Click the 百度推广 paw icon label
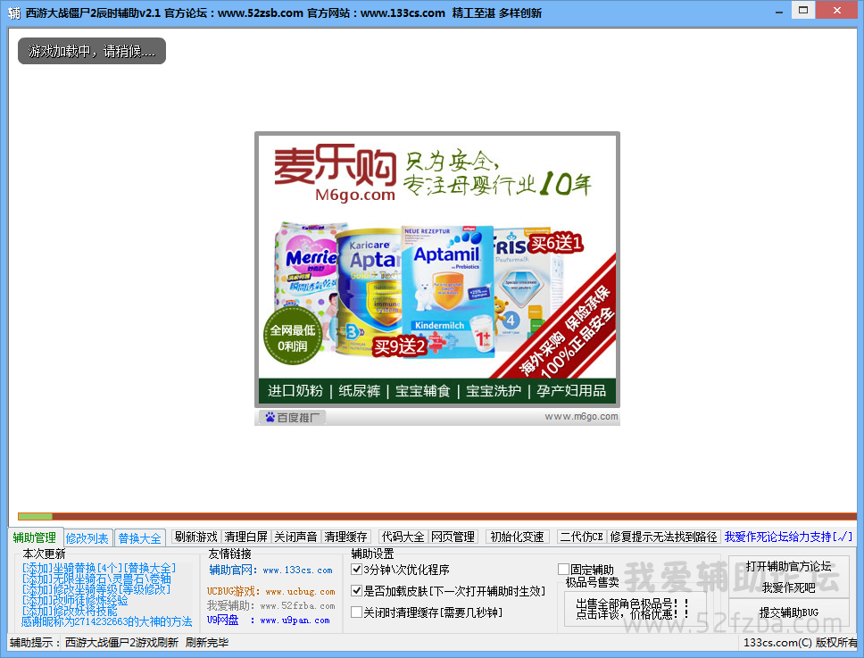 point(292,417)
